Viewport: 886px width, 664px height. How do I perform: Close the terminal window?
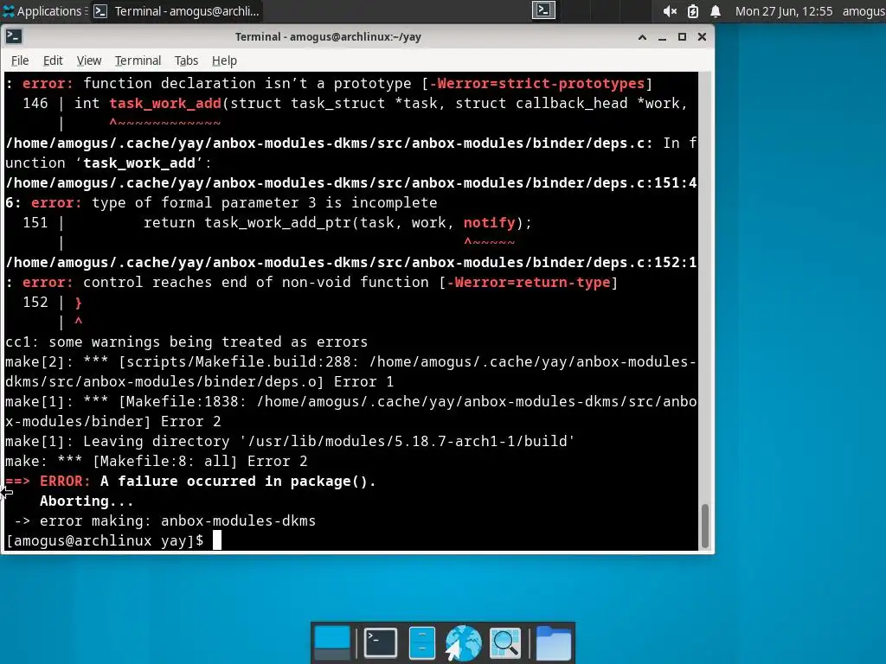[x=702, y=36]
